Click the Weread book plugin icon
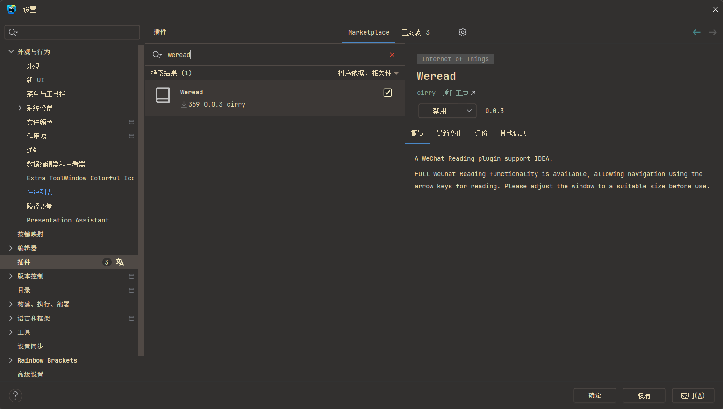 (163, 95)
